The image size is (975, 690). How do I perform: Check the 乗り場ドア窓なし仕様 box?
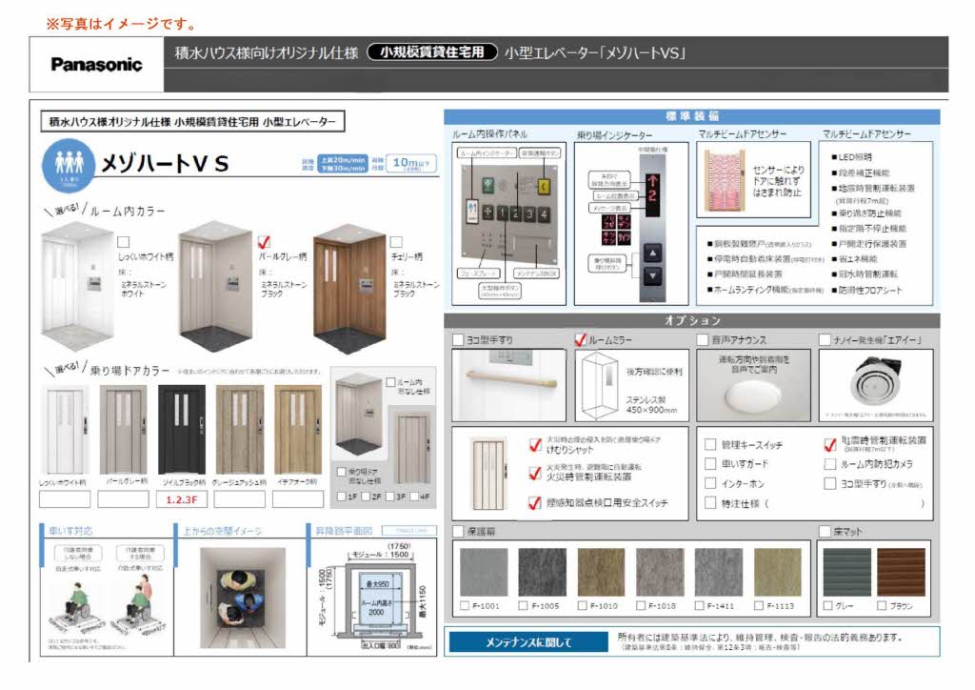pyautogui.click(x=342, y=473)
